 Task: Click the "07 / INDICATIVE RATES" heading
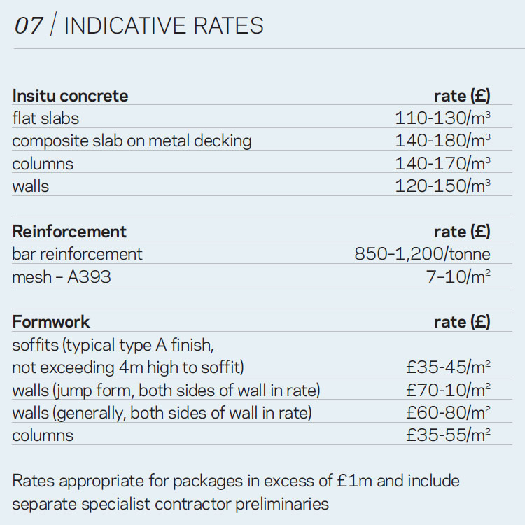[x=139, y=25]
